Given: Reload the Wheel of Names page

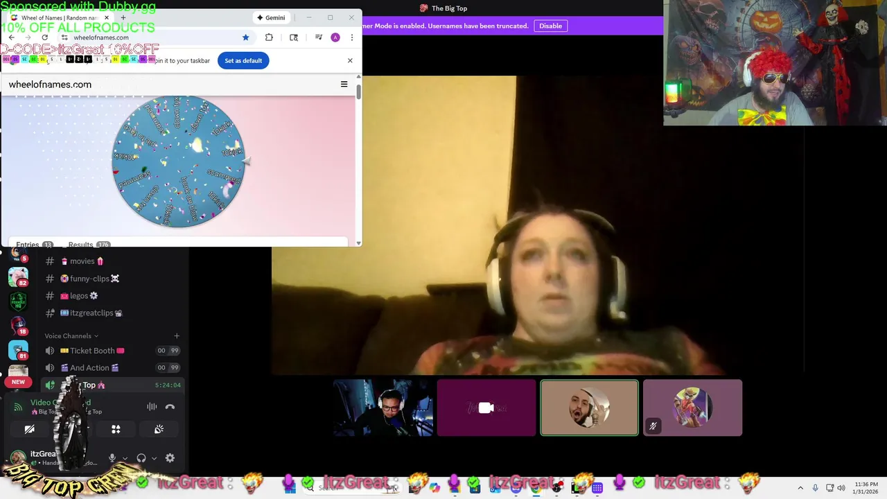Looking at the screenshot, I should point(45,37).
